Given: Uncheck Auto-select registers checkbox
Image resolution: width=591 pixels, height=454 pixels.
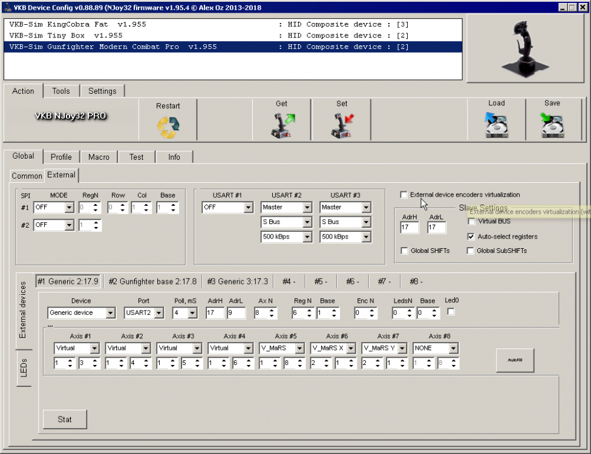Looking at the screenshot, I should tap(471, 237).
